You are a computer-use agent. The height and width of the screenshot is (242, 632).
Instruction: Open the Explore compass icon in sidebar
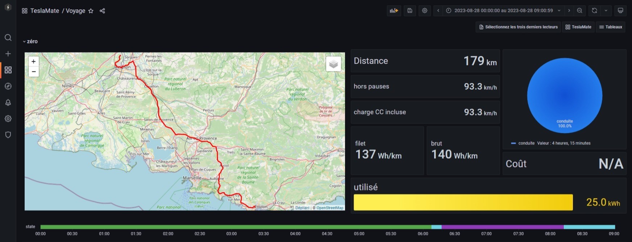pyautogui.click(x=8, y=86)
